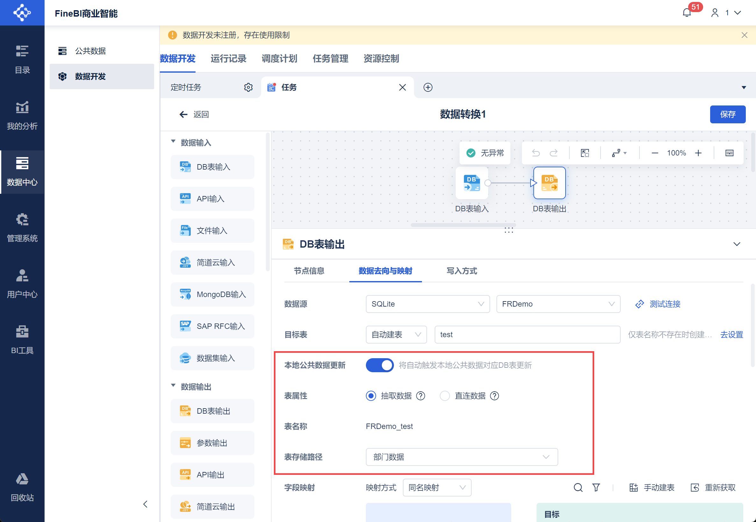
Task: Click the zoom-in plus icon
Action: 698,153
